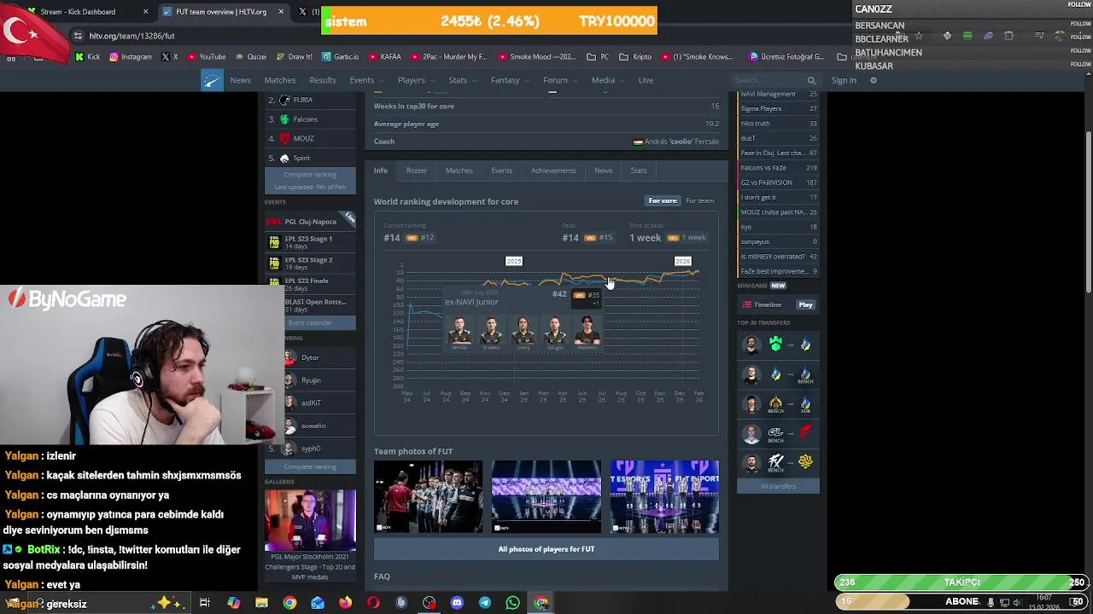Screen dimensions: 1093x614
Task: Open Task View from the taskbar
Action: pos(205,603)
